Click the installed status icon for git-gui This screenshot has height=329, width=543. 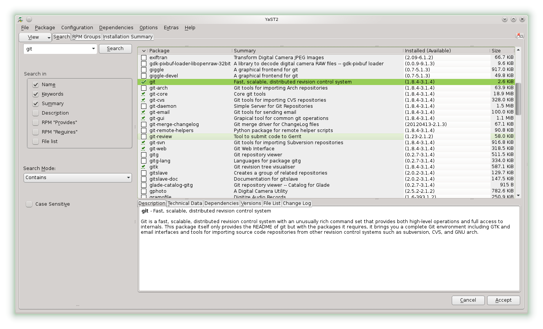(x=143, y=118)
